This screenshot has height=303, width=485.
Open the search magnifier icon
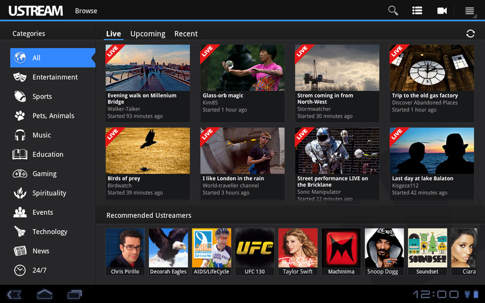pyautogui.click(x=393, y=11)
